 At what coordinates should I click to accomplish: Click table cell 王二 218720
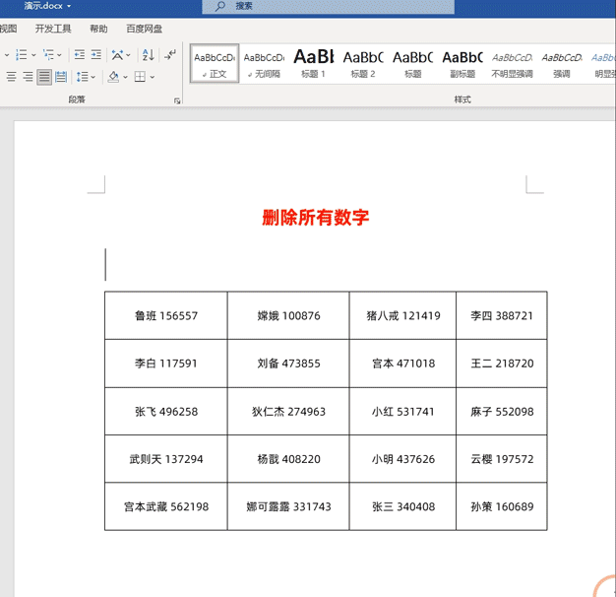click(502, 363)
